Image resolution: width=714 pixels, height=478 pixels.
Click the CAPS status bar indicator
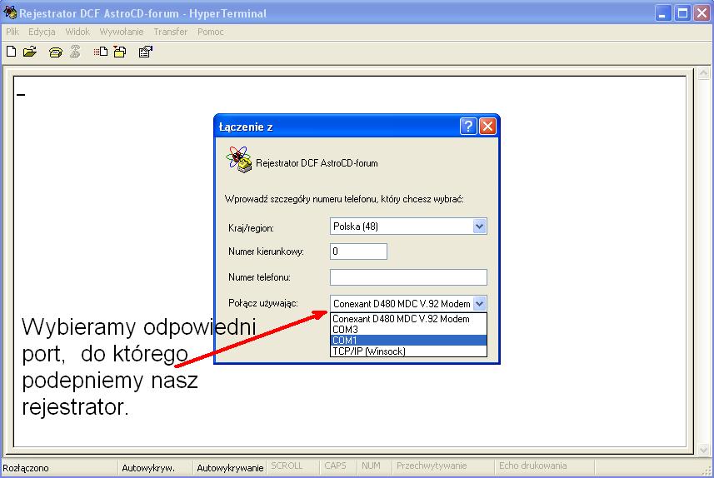click(x=335, y=466)
